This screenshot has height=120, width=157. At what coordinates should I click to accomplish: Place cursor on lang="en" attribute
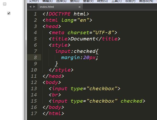coord(75,20)
